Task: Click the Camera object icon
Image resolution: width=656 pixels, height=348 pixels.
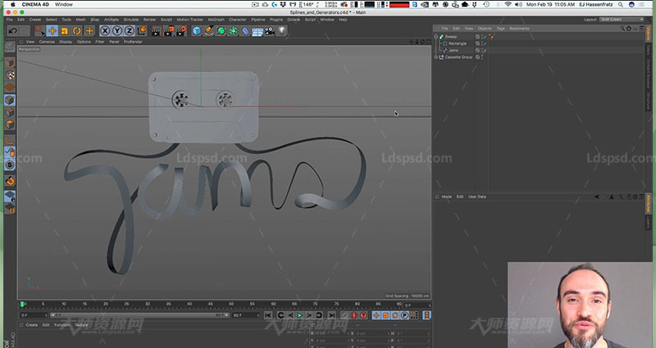Action: pyautogui.click(x=270, y=30)
